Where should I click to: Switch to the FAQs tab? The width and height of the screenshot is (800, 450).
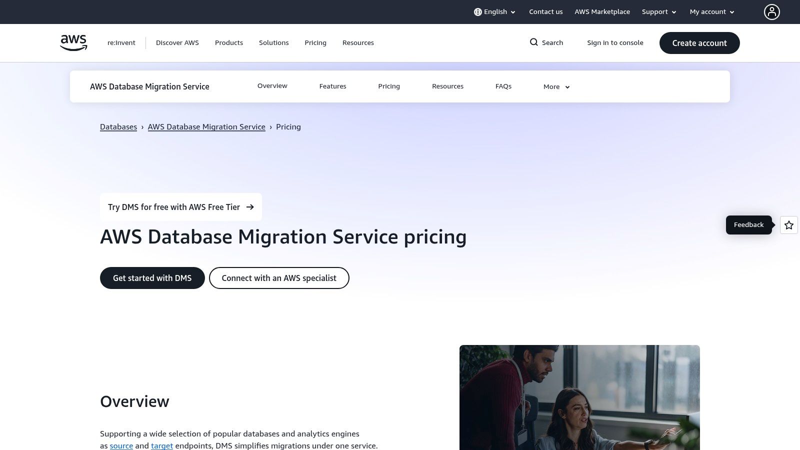click(x=503, y=86)
